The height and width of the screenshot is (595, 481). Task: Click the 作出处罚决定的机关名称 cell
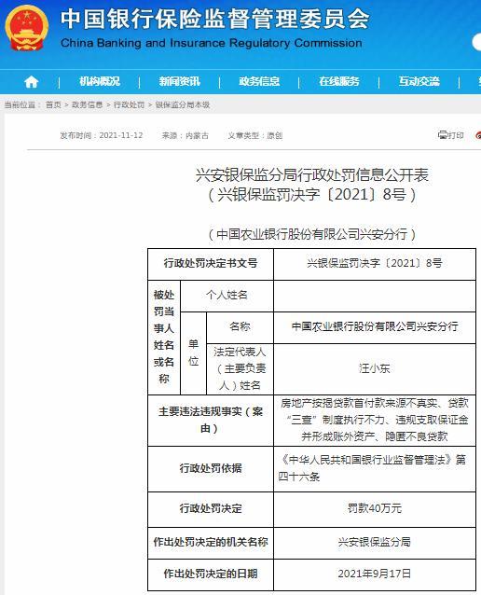(211, 543)
